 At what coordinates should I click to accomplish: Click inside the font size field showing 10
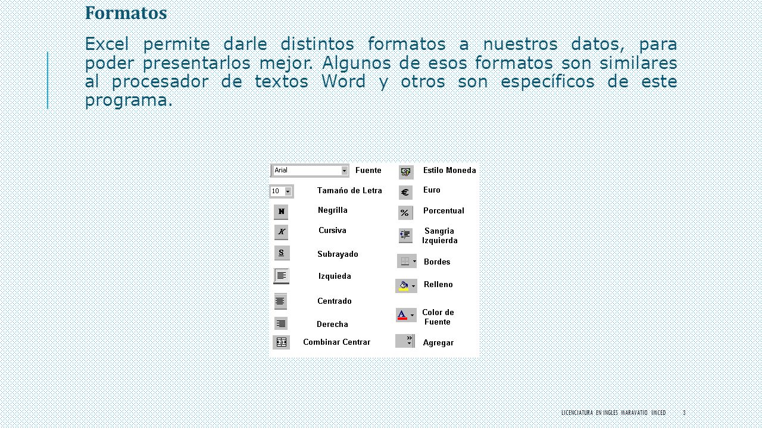pos(277,191)
